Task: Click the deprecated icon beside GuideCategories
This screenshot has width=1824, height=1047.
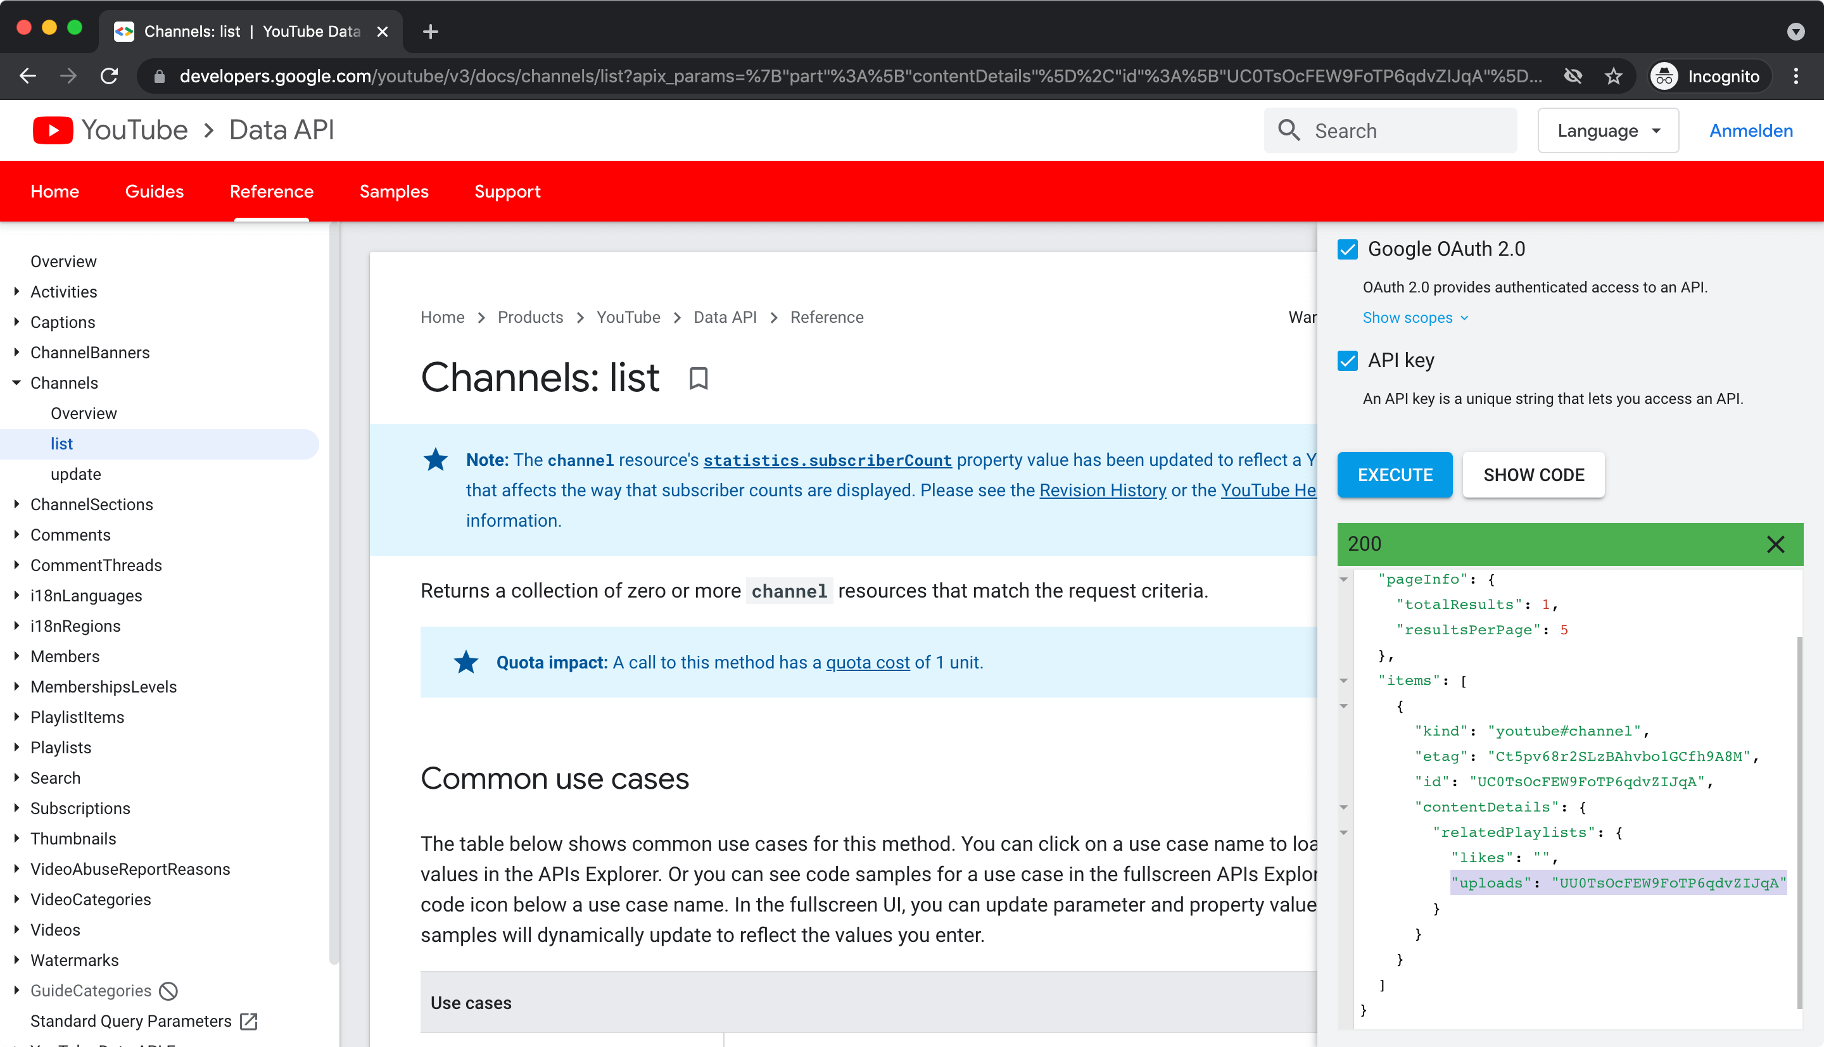Action: tap(168, 991)
